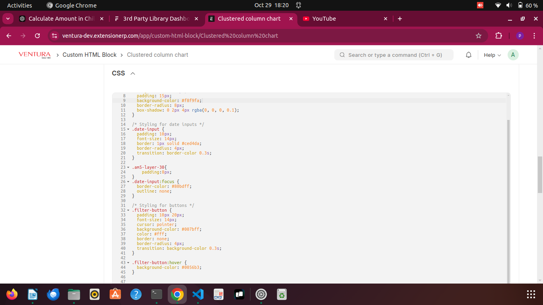This screenshot has height=305, width=543.
Task: Open the tab search dropdown arrow
Action: [8, 19]
